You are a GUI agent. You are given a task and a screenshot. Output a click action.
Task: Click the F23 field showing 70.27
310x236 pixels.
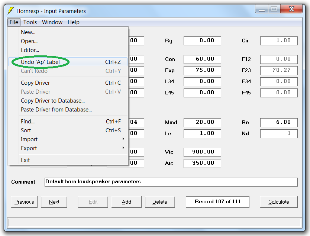click(x=279, y=70)
